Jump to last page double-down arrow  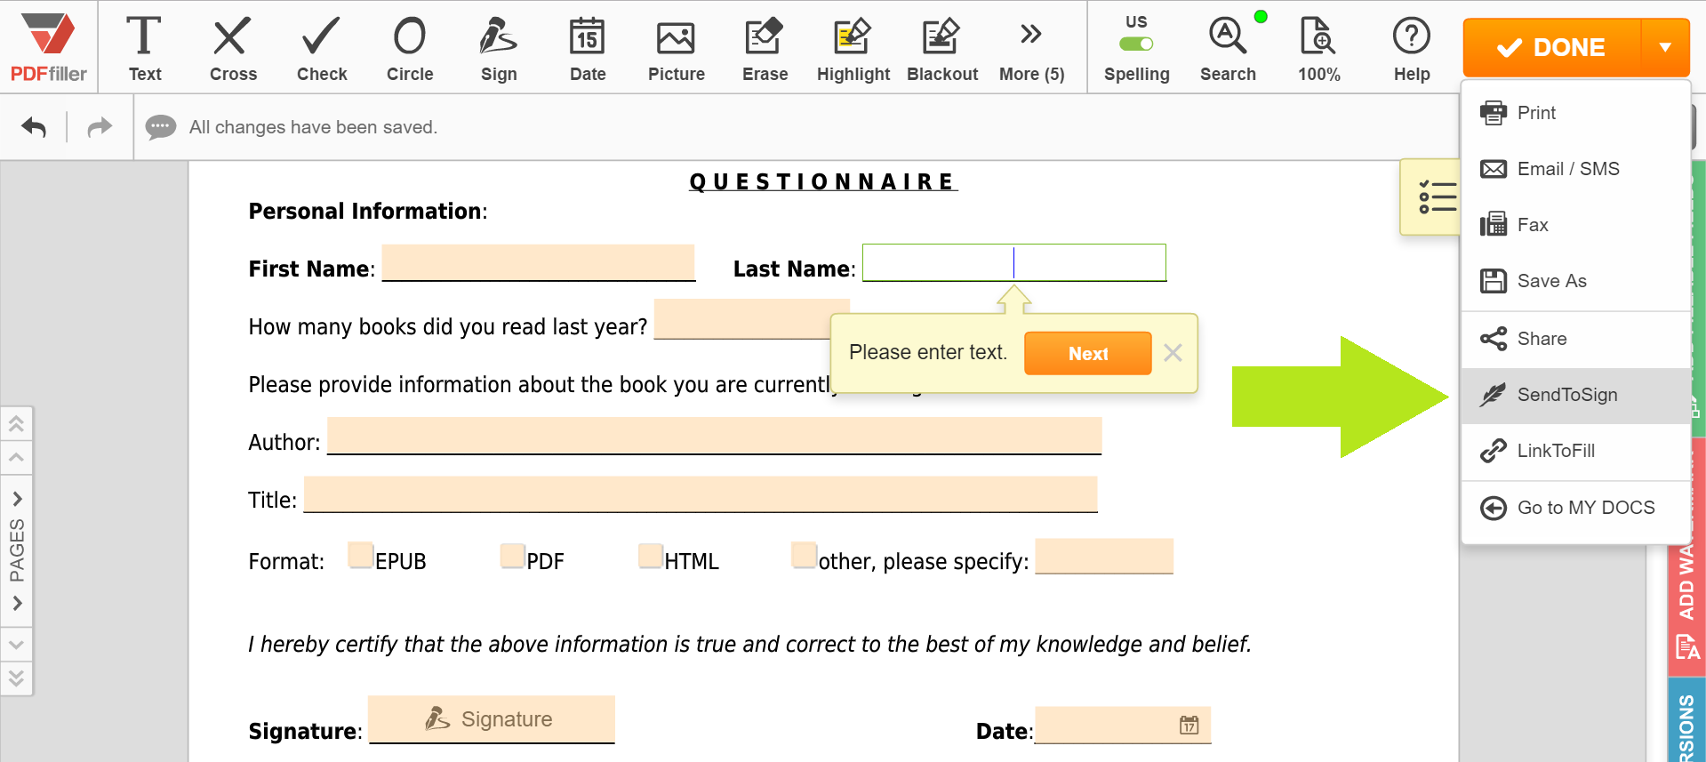coord(16,678)
